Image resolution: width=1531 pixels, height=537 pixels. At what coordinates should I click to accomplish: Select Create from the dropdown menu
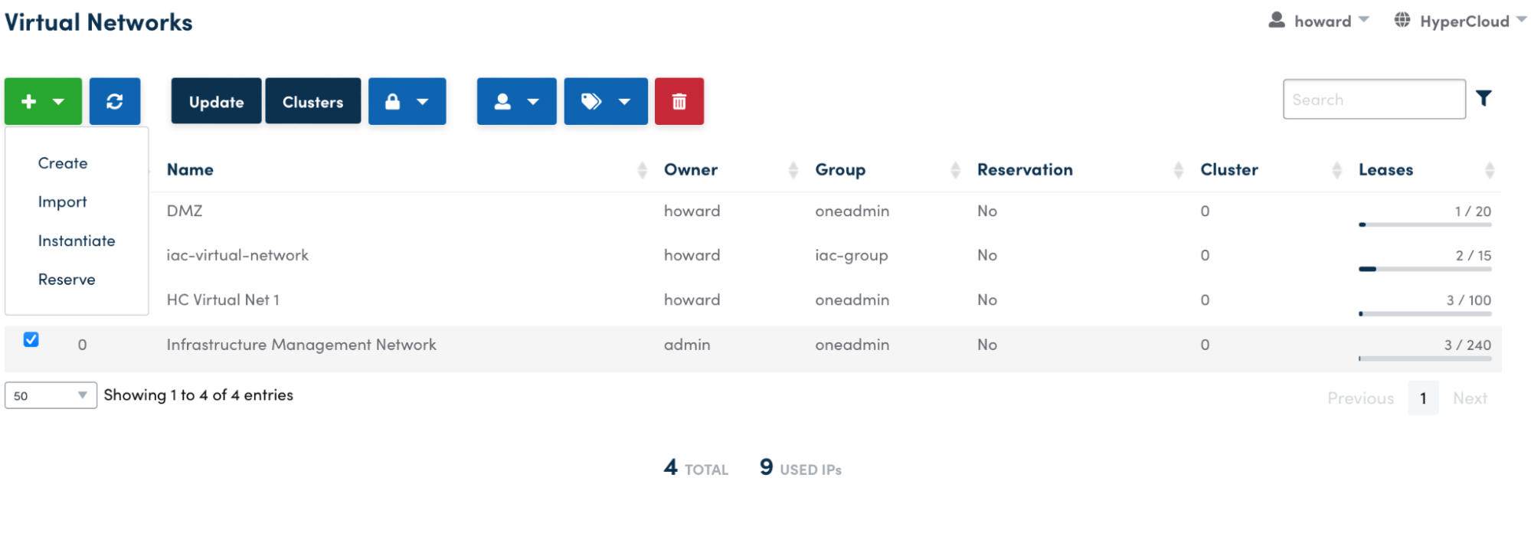tap(63, 163)
